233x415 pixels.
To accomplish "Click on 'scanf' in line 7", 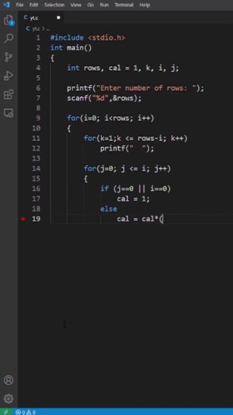I will [x=79, y=98].
